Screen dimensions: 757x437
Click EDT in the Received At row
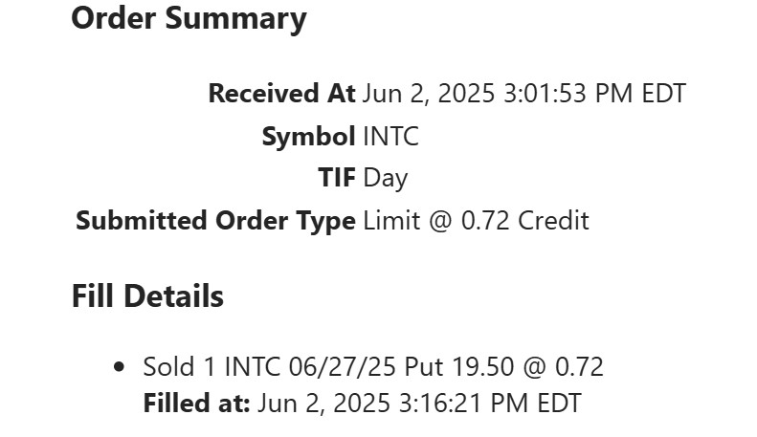(660, 94)
